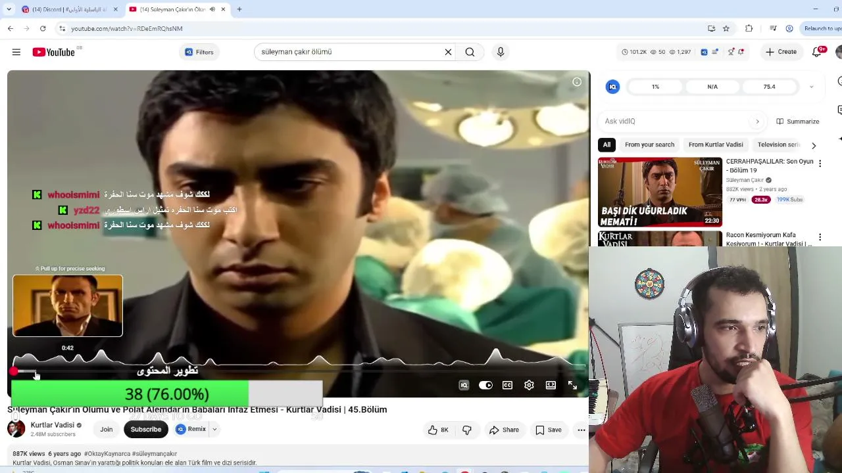Viewport: 842px width, 473px height.
Task: Click the vidIQ trophy icon in the header
Action: point(731,52)
